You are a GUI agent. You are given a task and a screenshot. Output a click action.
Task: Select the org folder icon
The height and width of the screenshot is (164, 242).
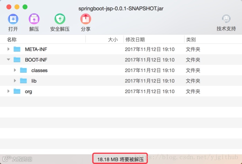click(x=17, y=91)
